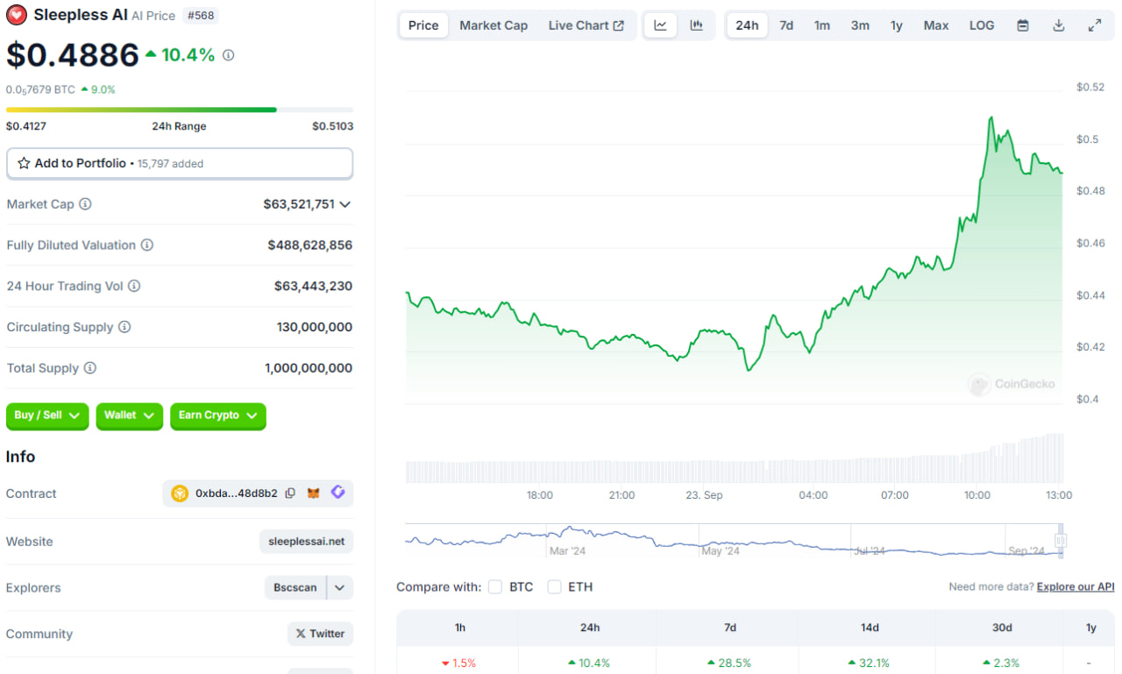Image resolution: width=1122 pixels, height=674 pixels.
Task: Click the 30d column value 2.3%
Action: [x=1001, y=663]
